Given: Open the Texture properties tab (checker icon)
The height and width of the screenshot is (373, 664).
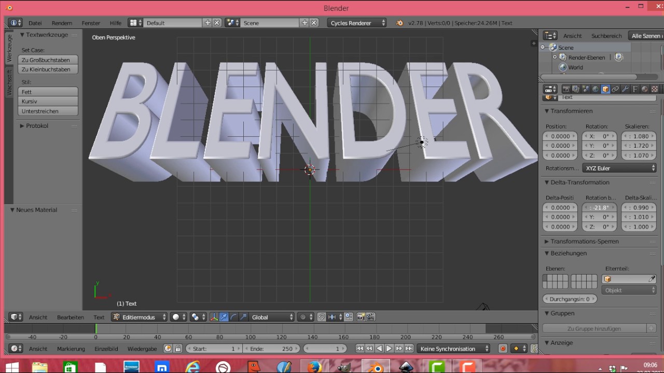Looking at the screenshot, I should point(655,89).
